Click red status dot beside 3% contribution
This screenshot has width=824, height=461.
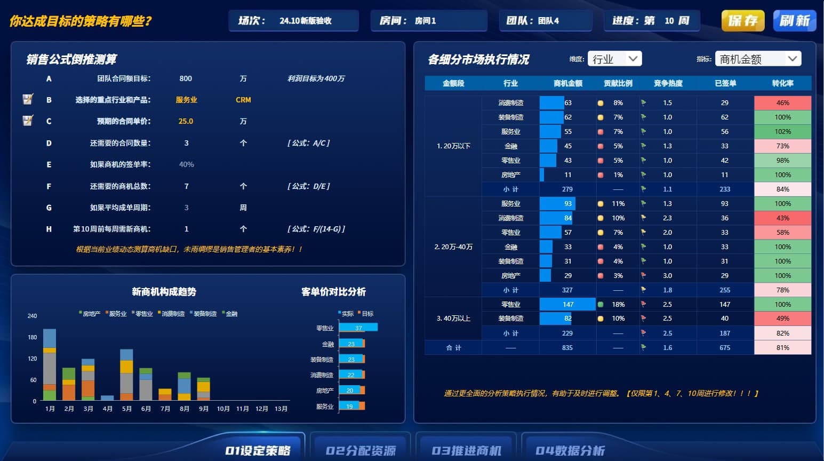pos(601,275)
